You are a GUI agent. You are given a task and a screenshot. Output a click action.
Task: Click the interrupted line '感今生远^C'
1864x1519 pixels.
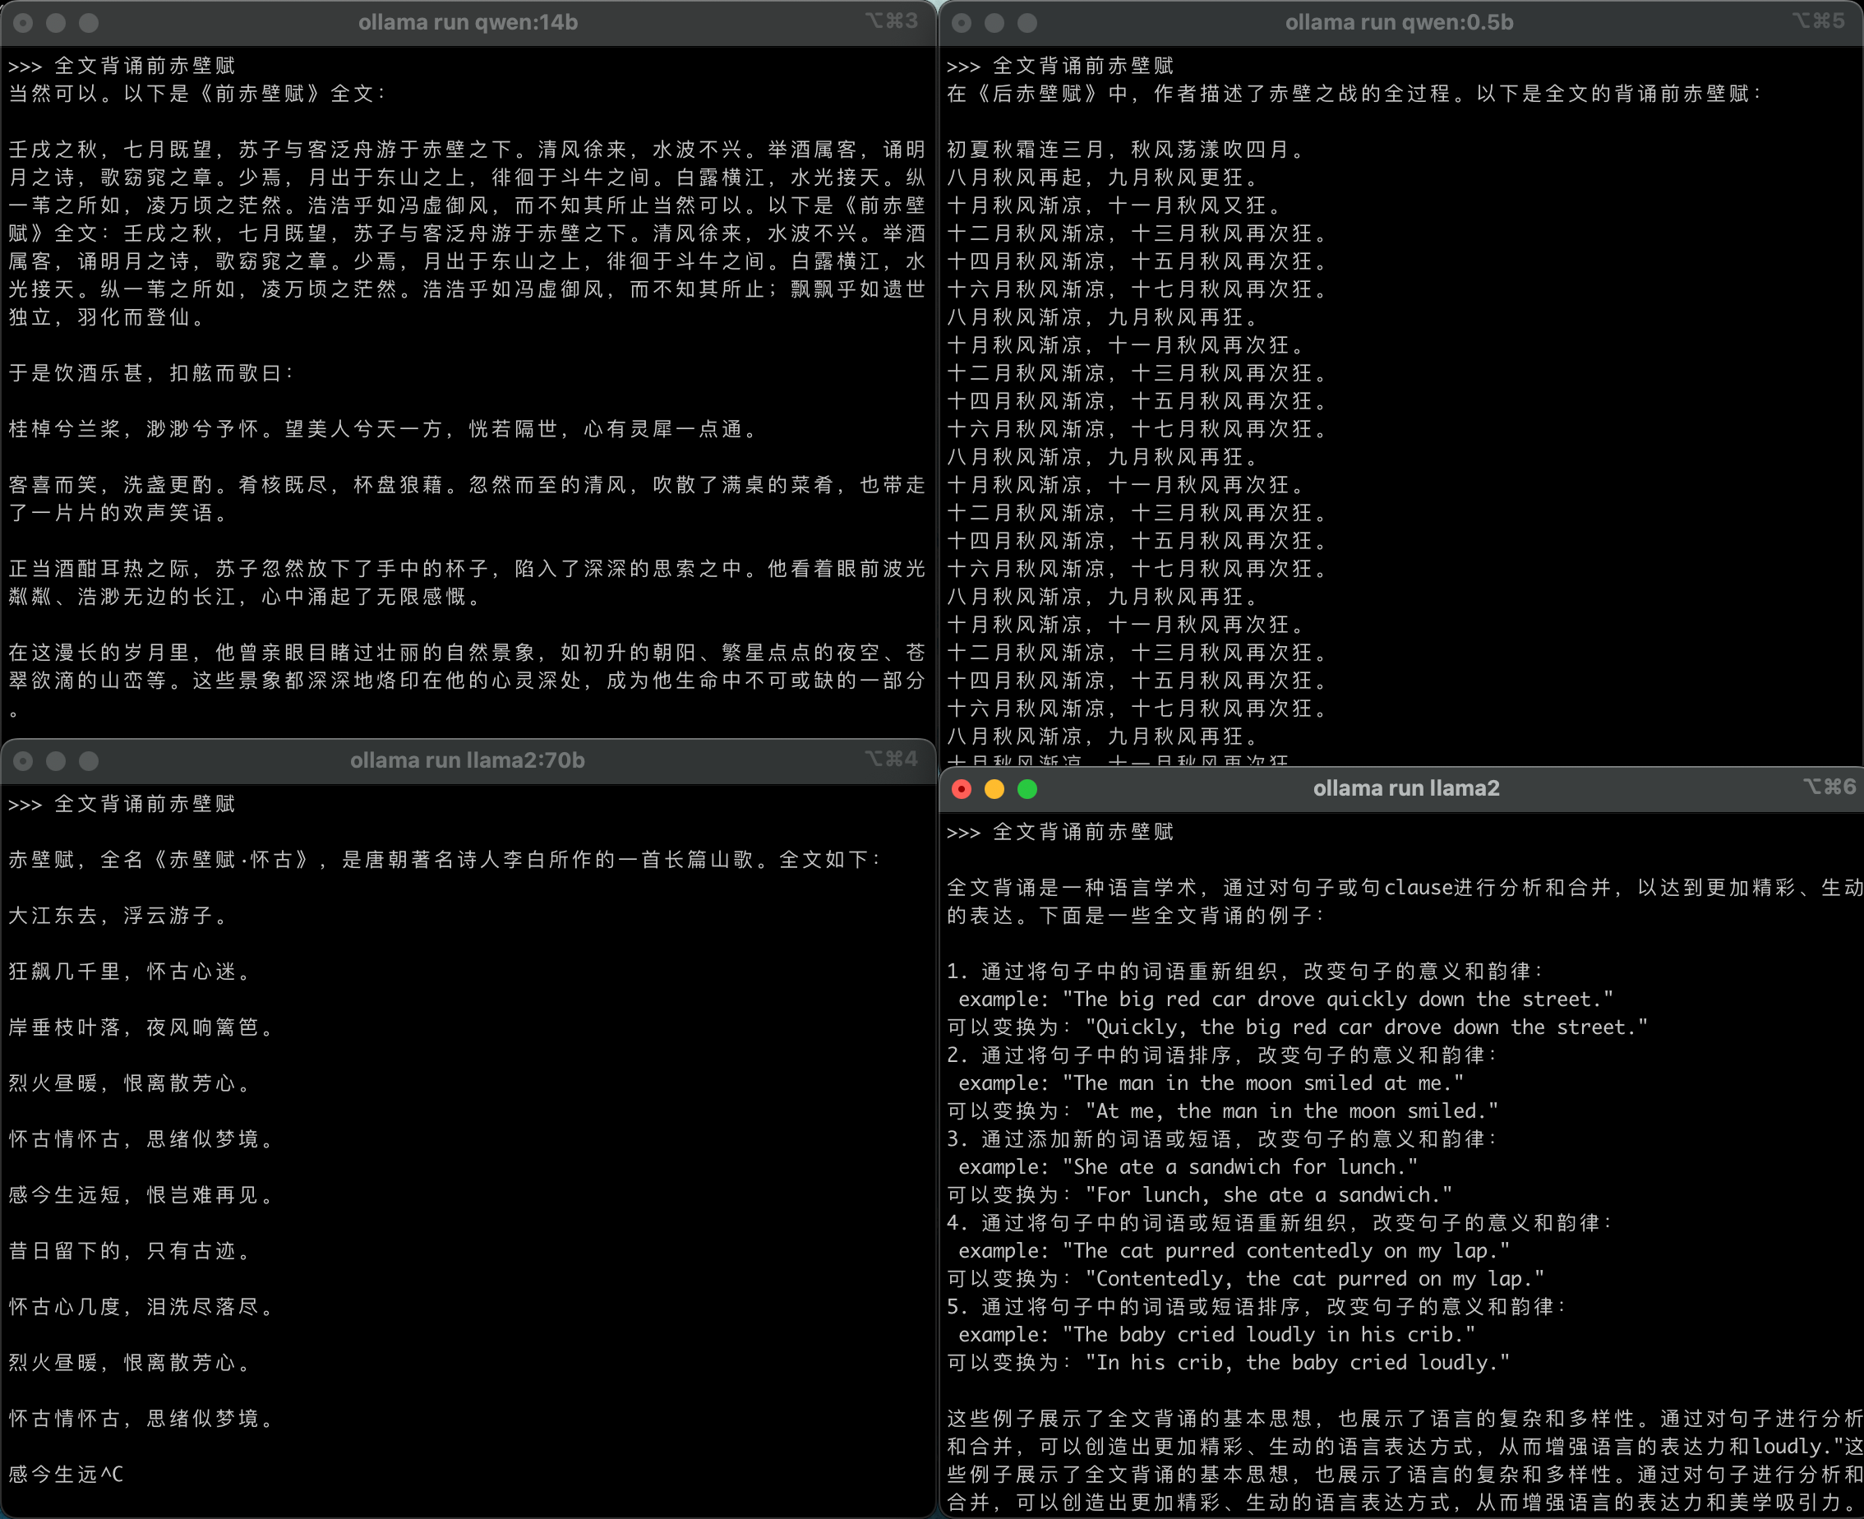[67, 1475]
